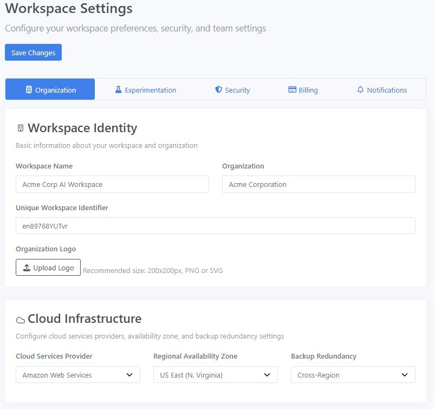Open the Notifications tab label

point(387,90)
